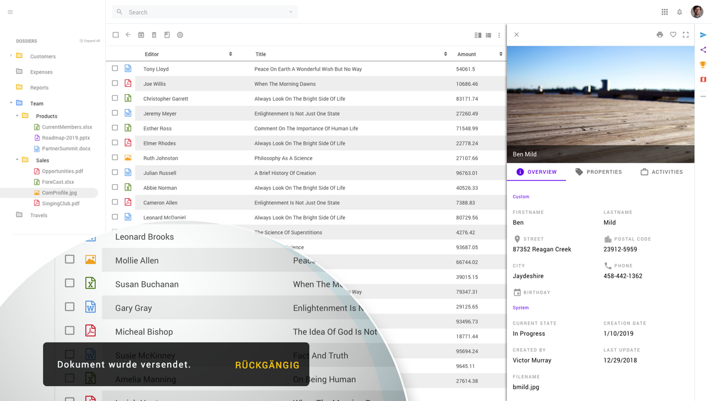Click the Ben Mild boardwalk photo
The image size is (713, 401).
(600, 104)
